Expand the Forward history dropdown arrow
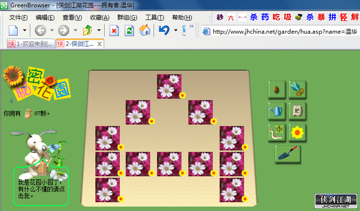Viewport: 360px width, 211px height. point(75,30)
